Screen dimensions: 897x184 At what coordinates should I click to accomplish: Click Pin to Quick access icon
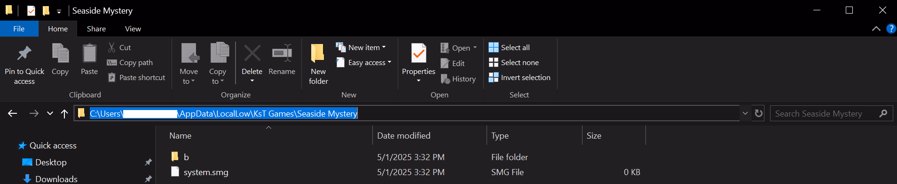tap(24, 53)
